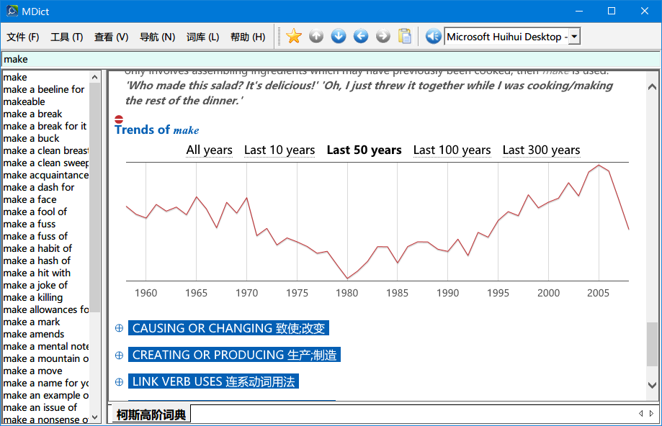Click the clipboard paste icon
The height and width of the screenshot is (426, 662).
405,37
